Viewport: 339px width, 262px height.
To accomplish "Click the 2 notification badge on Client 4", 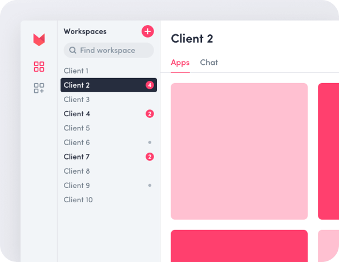I will pos(150,114).
